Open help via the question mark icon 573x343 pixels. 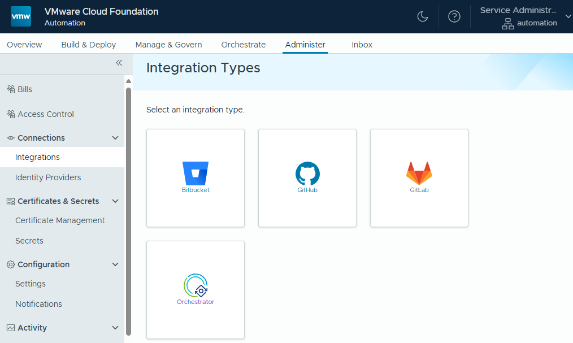tap(454, 16)
